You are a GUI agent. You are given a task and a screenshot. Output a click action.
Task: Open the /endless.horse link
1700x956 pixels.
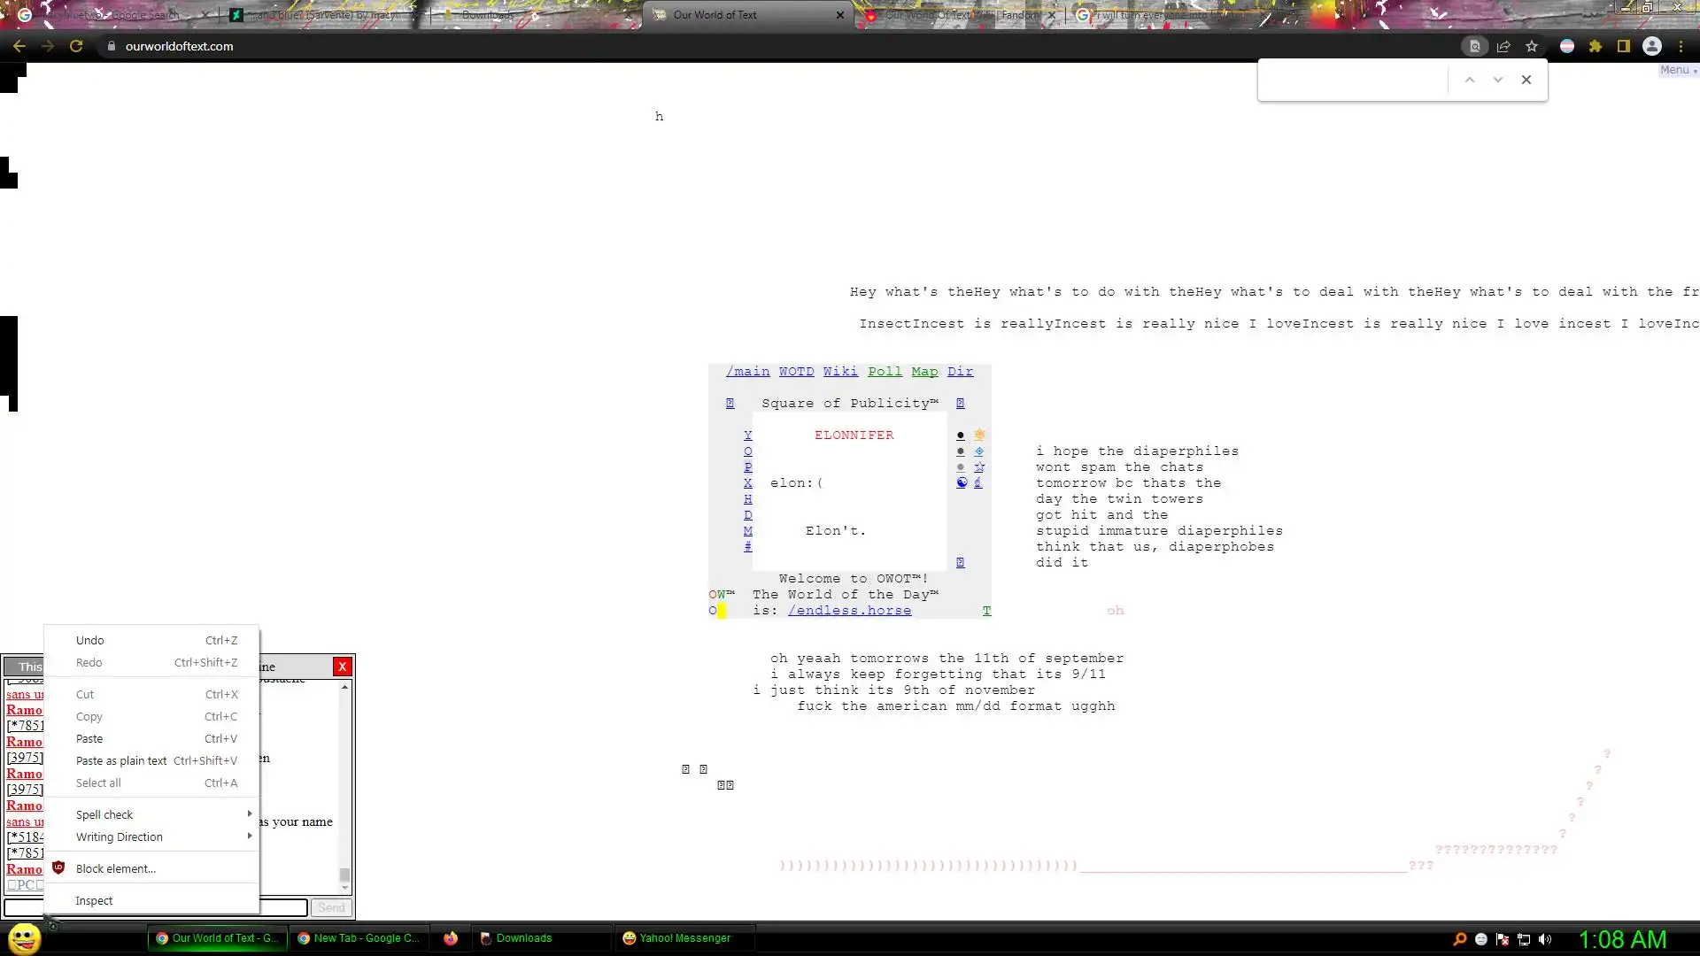click(849, 611)
